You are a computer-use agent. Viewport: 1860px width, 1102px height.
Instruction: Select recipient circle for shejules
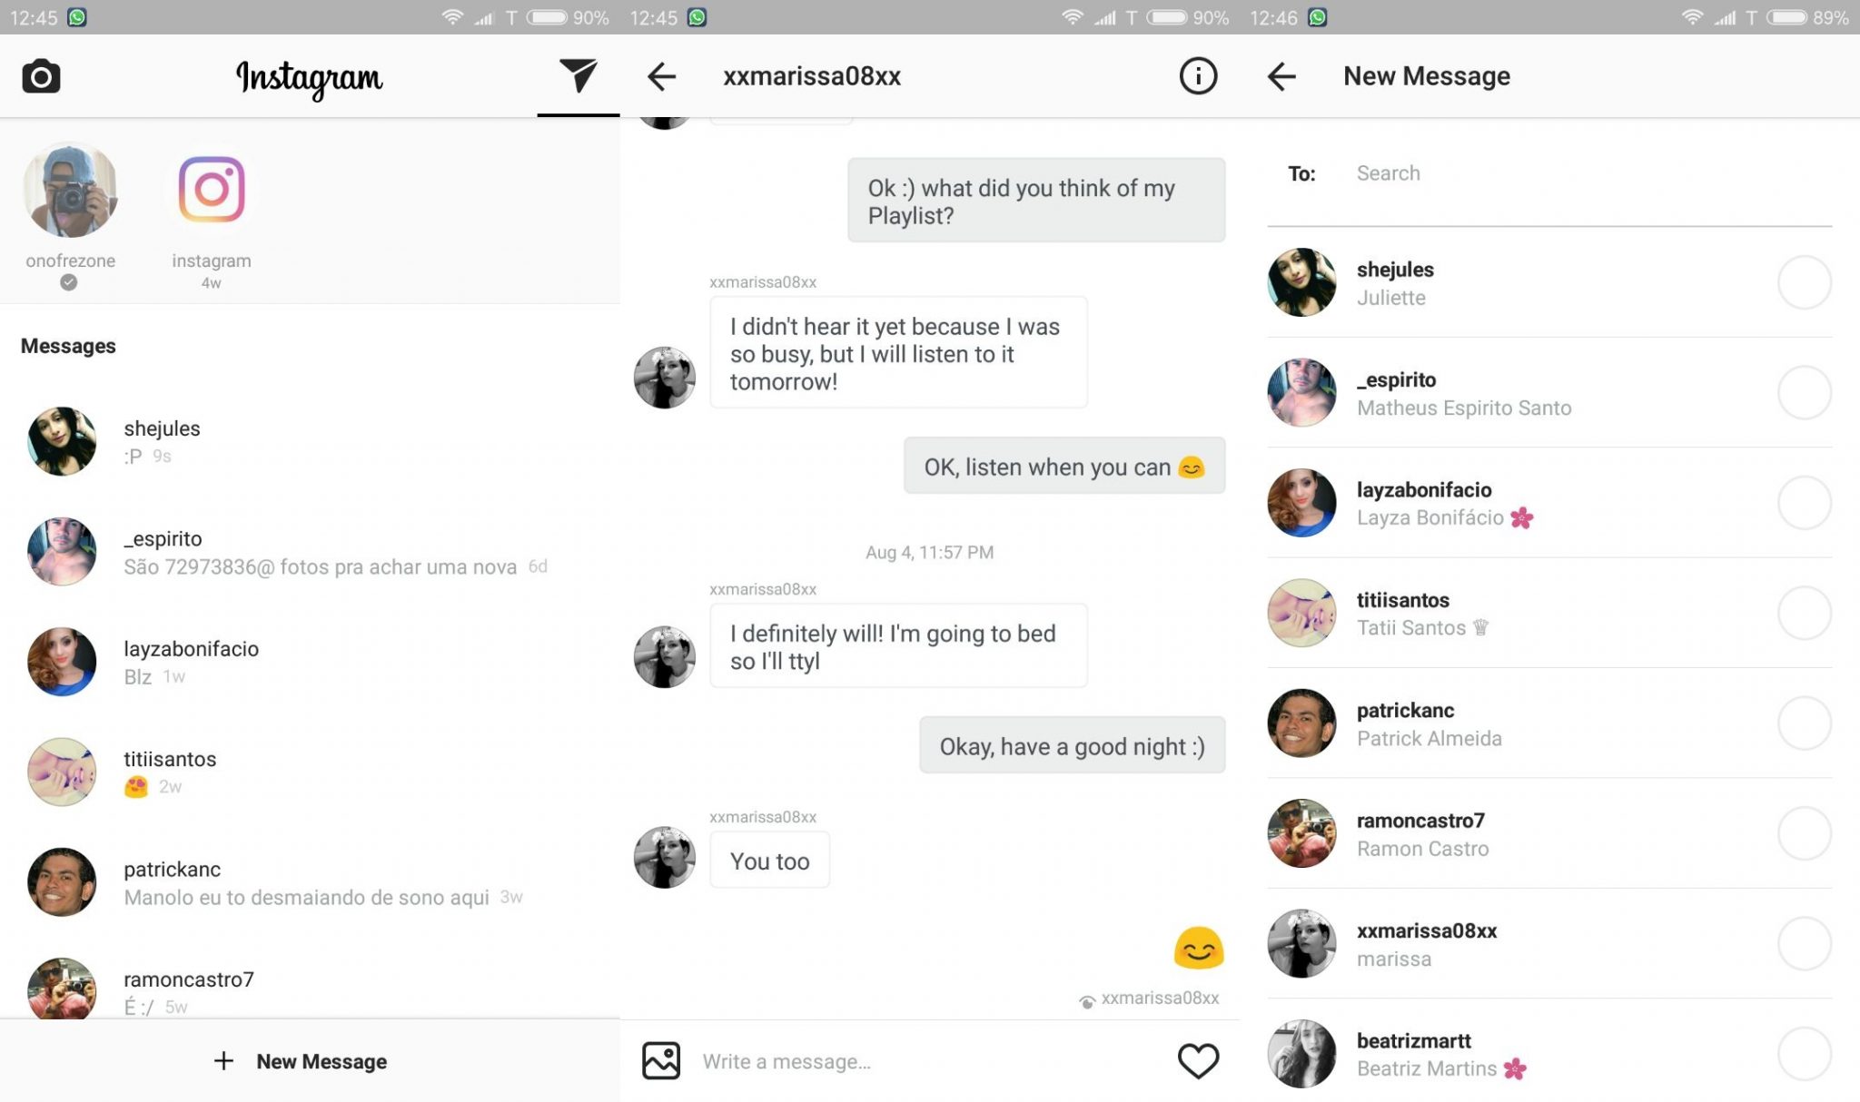coord(1804,282)
